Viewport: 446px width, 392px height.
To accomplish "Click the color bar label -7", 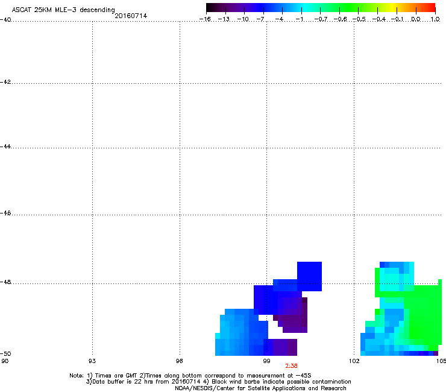I will [x=260, y=19].
